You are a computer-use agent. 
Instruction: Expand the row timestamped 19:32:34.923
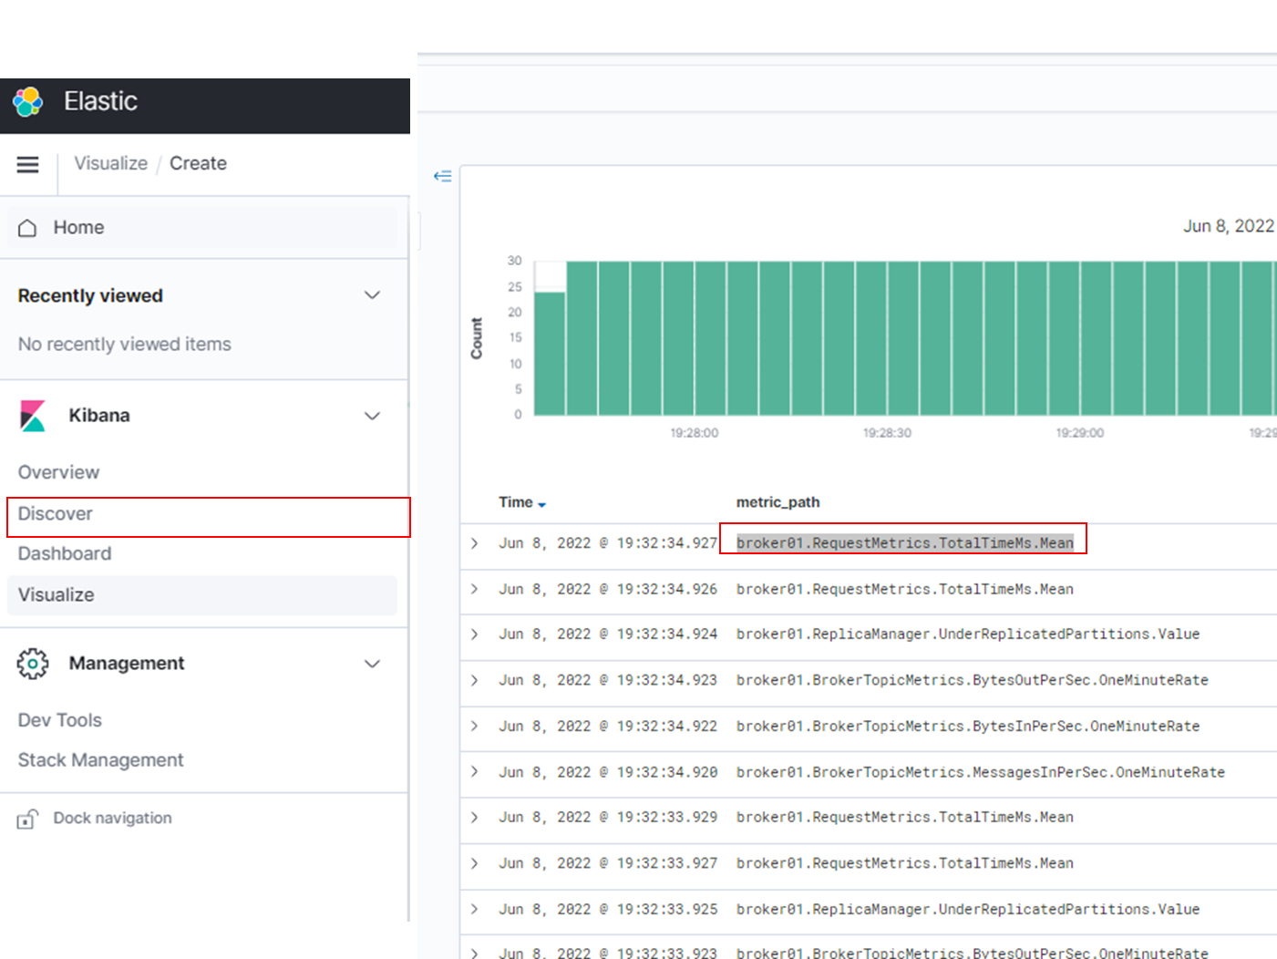tap(474, 680)
